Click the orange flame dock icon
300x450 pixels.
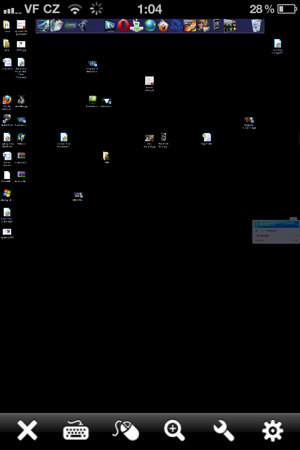tap(163, 25)
